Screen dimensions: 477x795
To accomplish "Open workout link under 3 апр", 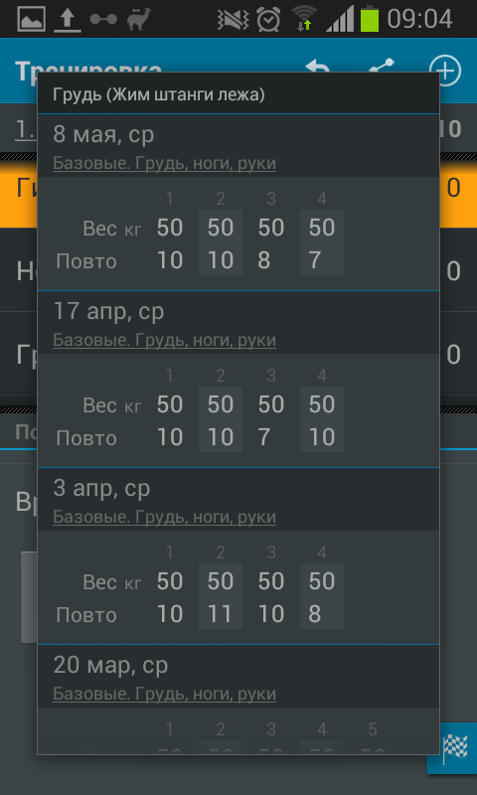I will point(164,517).
